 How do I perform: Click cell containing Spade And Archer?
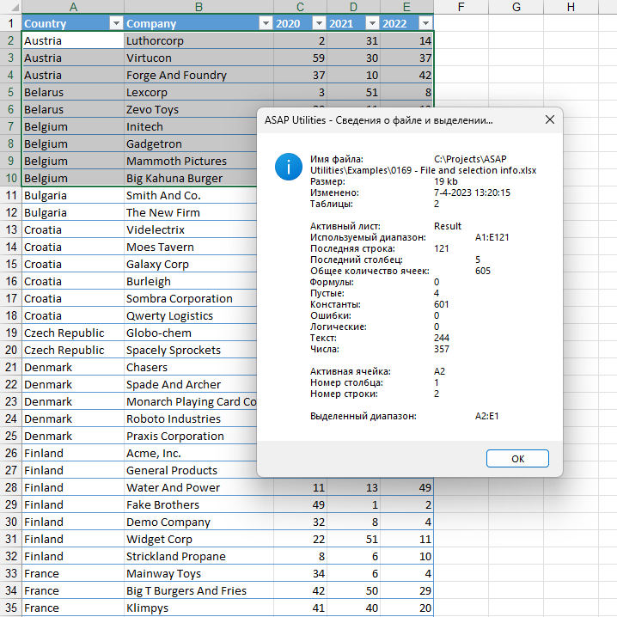[x=191, y=384]
